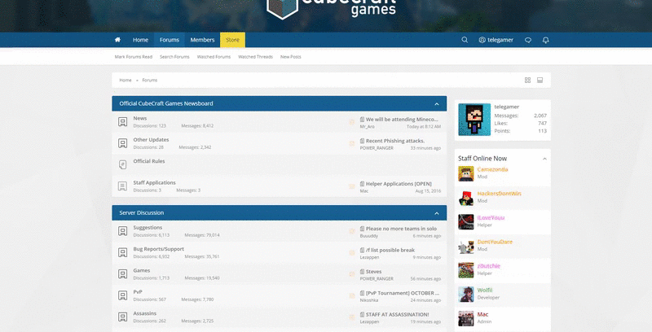Open New Posts
The height and width of the screenshot is (332, 652).
tap(291, 57)
